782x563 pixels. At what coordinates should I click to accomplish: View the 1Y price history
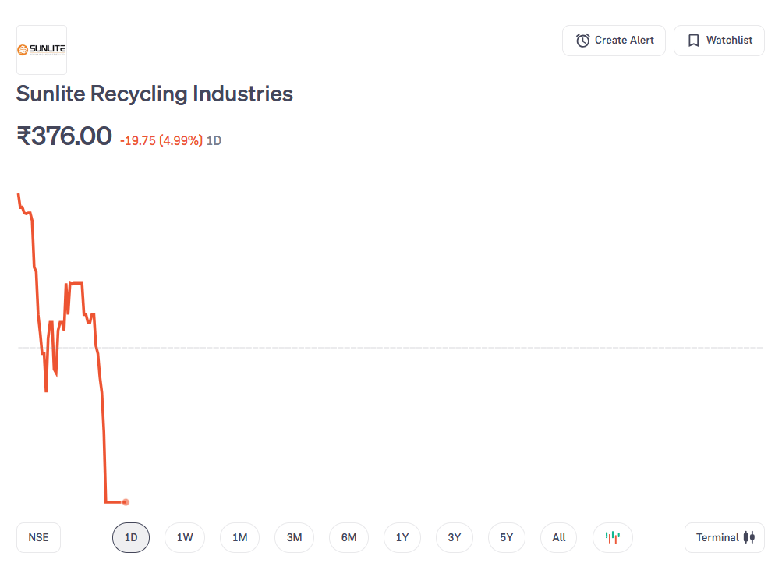coord(402,537)
